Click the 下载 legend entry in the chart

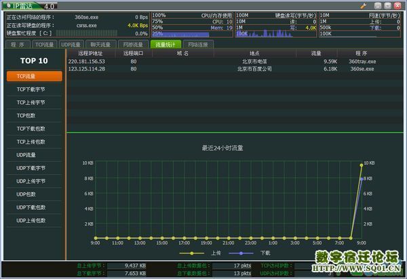[x=250, y=253]
